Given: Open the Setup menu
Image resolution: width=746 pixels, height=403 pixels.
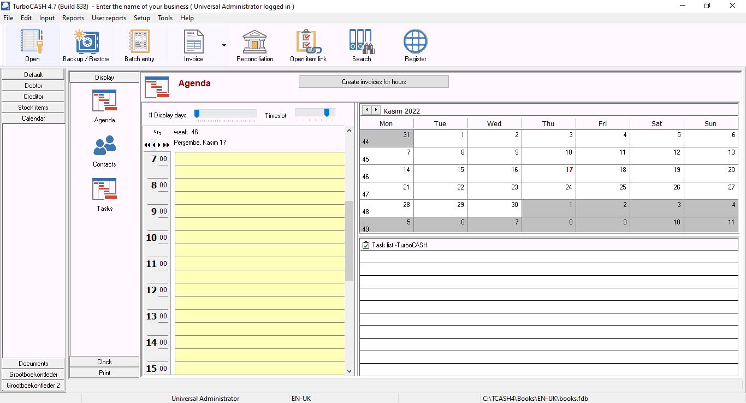Looking at the screenshot, I should (x=142, y=18).
